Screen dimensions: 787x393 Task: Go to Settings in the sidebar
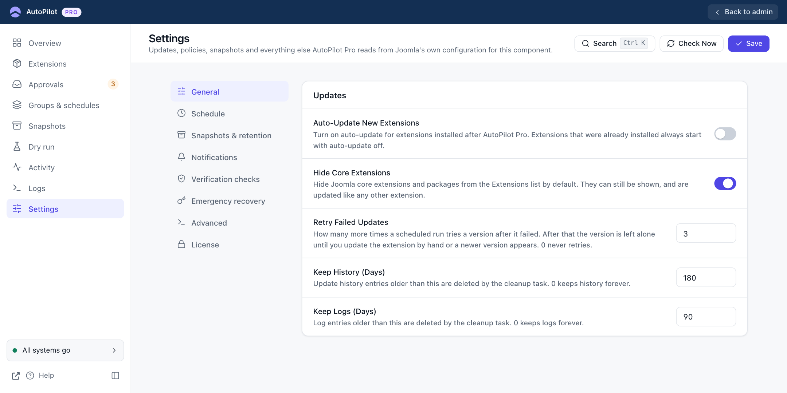point(65,209)
